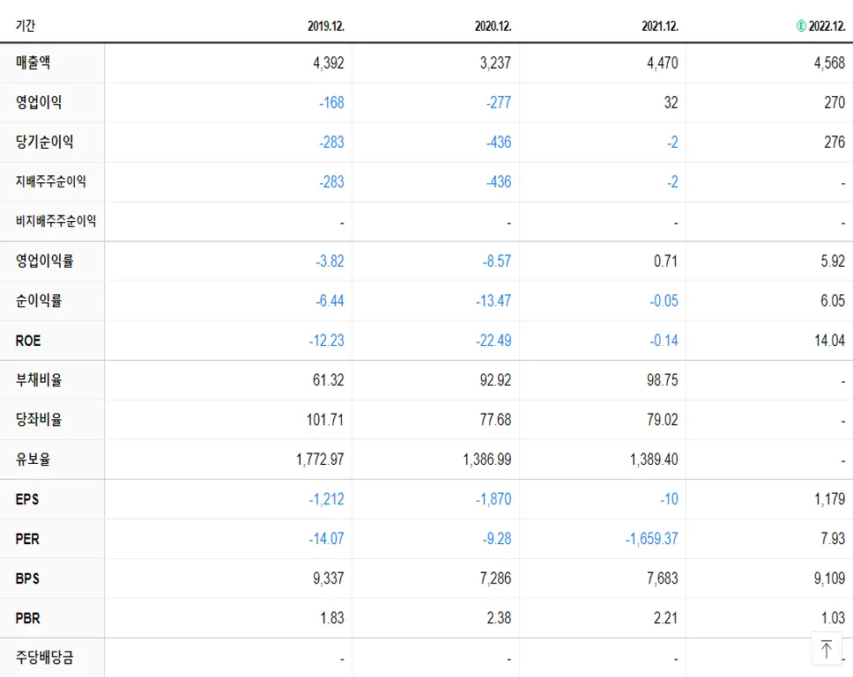Screen dimensions: 853x677
Task: Click the 순이익률 value -0.05
Action: pyautogui.click(x=664, y=301)
